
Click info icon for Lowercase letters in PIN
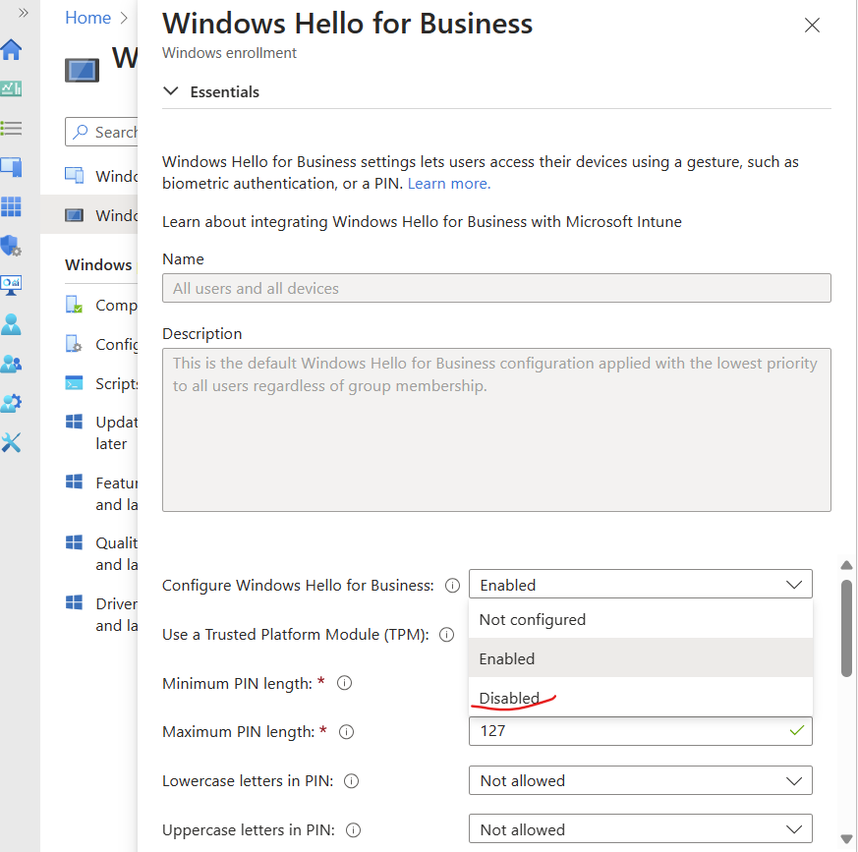pyautogui.click(x=351, y=781)
